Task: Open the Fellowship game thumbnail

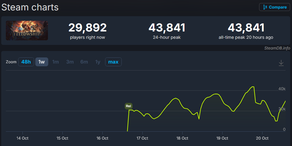Action: click(x=27, y=31)
